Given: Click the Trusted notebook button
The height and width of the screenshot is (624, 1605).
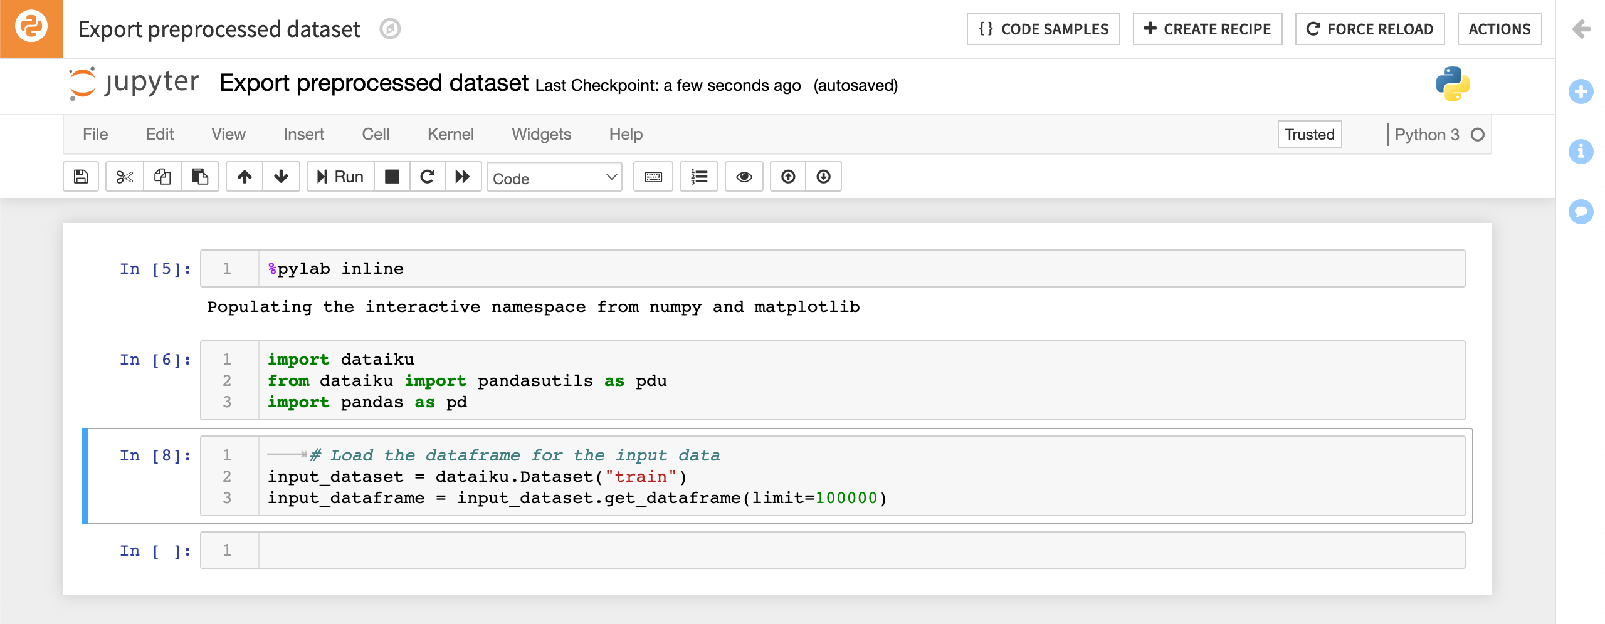Looking at the screenshot, I should coord(1310,134).
